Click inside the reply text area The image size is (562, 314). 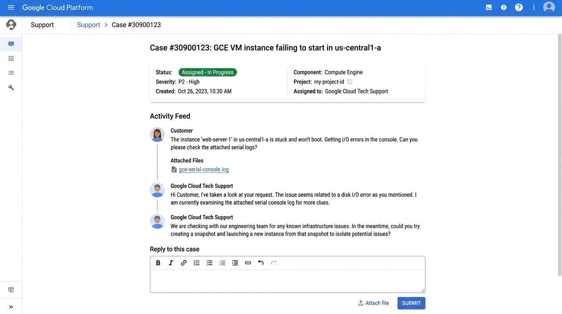pyautogui.click(x=288, y=281)
